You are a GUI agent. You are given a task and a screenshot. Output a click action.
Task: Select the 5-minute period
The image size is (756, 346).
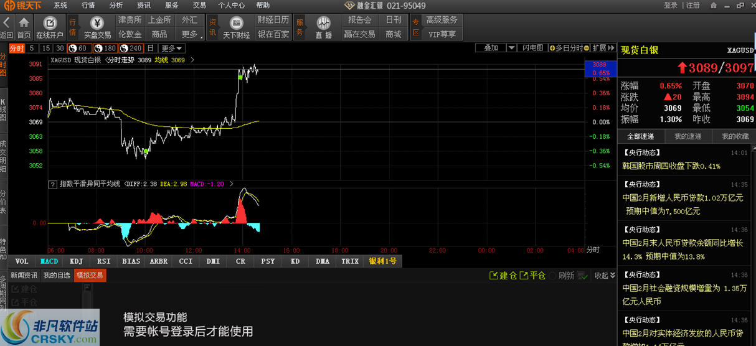[32, 48]
